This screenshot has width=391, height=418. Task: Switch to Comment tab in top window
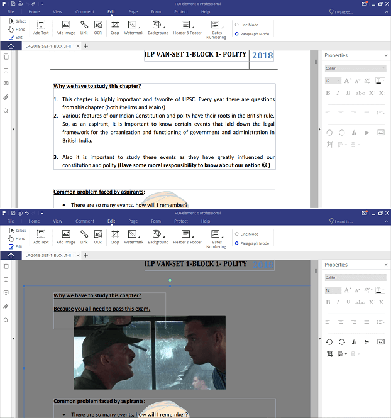[85, 12]
